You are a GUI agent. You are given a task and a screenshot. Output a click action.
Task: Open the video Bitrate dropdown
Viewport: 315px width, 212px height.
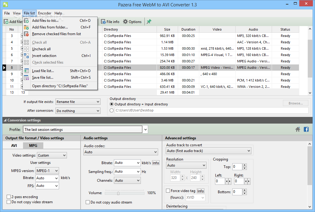coord(47,178)
